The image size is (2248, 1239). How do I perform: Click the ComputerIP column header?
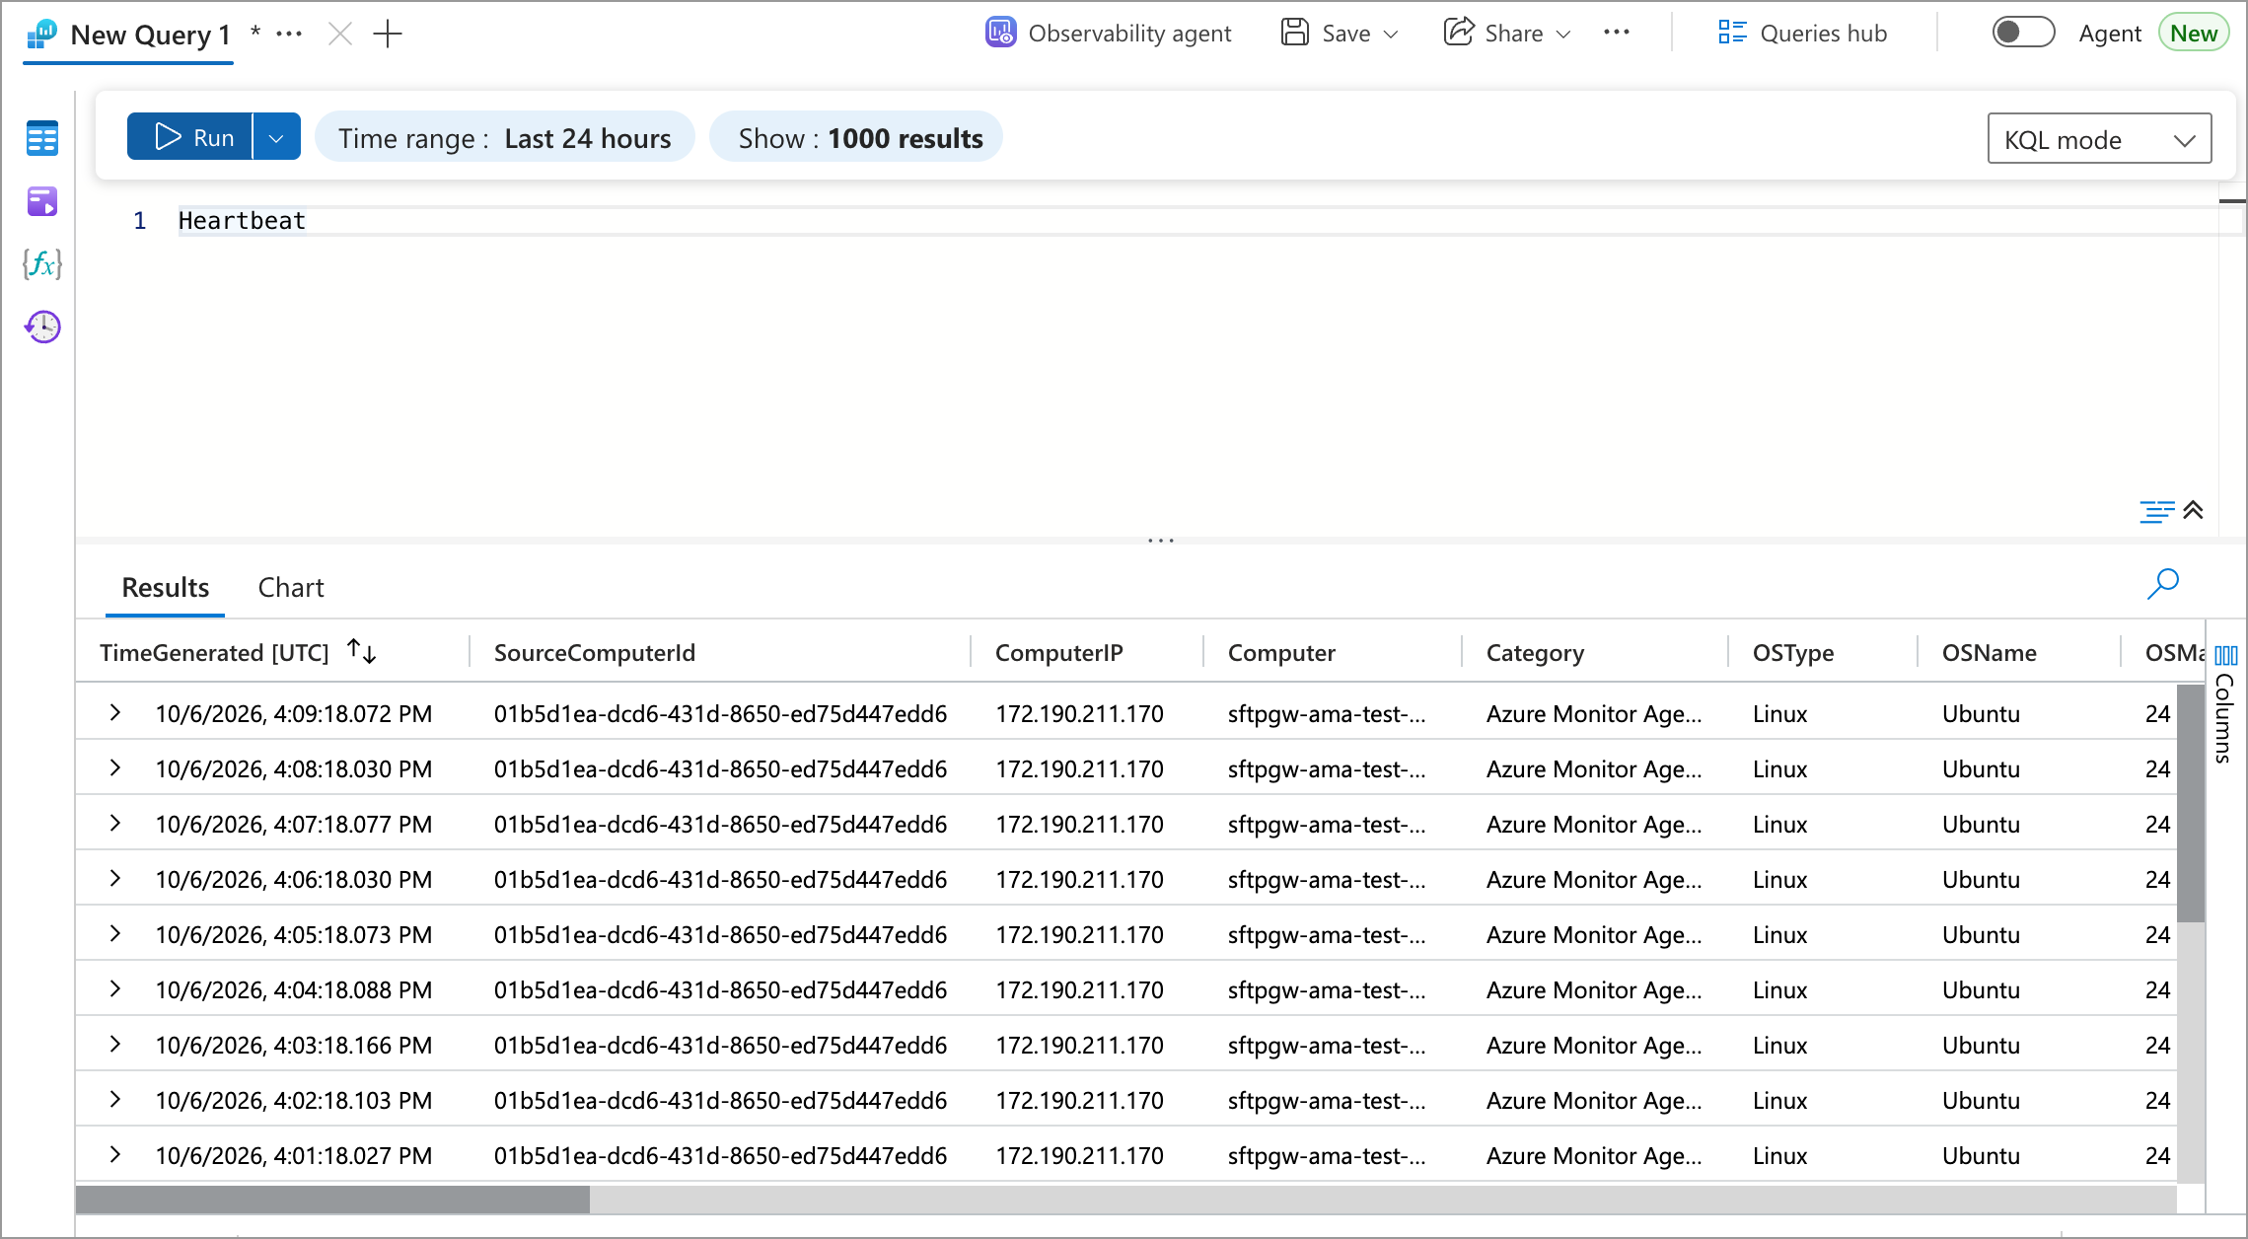pyautogui.click(x=1059, y=653)
